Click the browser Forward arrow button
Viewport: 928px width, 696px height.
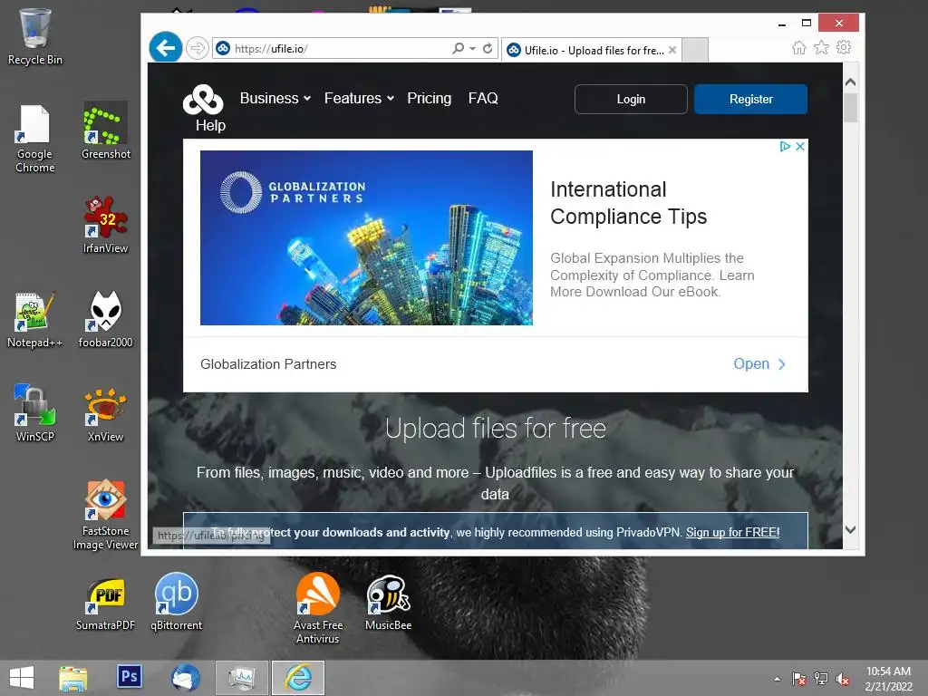point(197,48)
